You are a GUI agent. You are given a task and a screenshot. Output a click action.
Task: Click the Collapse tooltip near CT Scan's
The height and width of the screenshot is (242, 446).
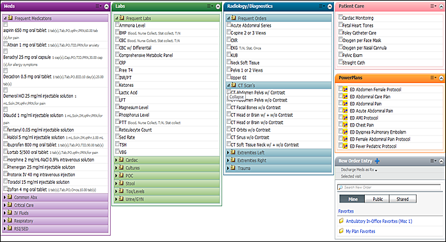[236, 97]
